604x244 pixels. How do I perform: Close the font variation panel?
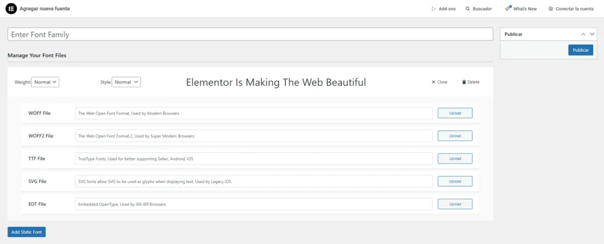click(x=439, y=82)
